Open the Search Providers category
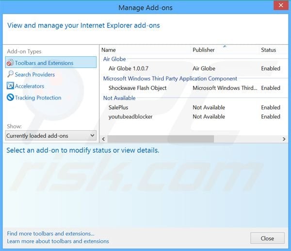 coord(35,74)
